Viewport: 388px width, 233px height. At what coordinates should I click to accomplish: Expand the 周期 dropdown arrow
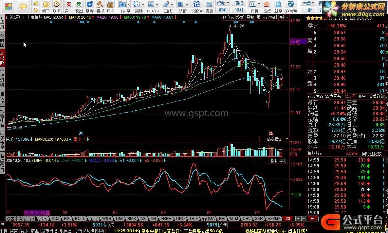(x=142, y=4)
